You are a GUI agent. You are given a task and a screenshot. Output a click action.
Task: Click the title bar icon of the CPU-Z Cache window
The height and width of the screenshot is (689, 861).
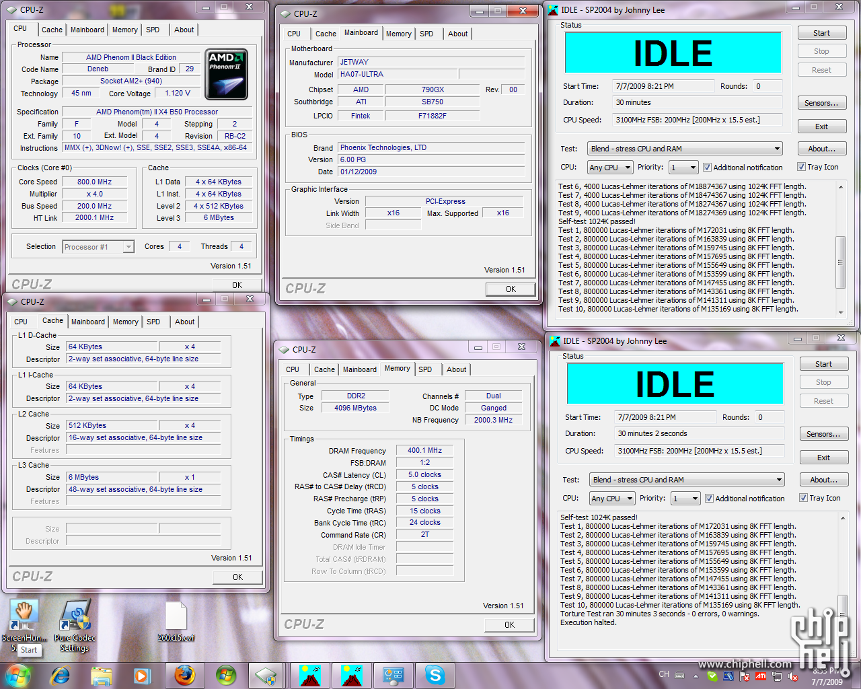[x=11, y=301]
